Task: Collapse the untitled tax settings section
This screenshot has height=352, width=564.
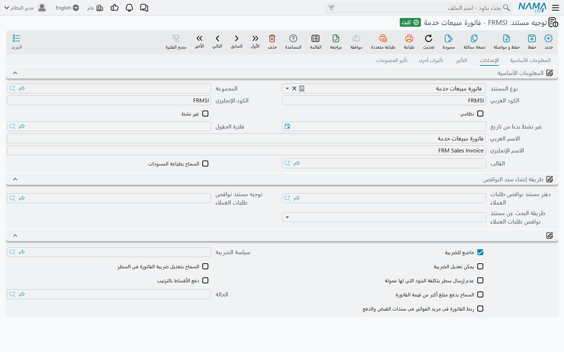Action: tap(15, 235)
